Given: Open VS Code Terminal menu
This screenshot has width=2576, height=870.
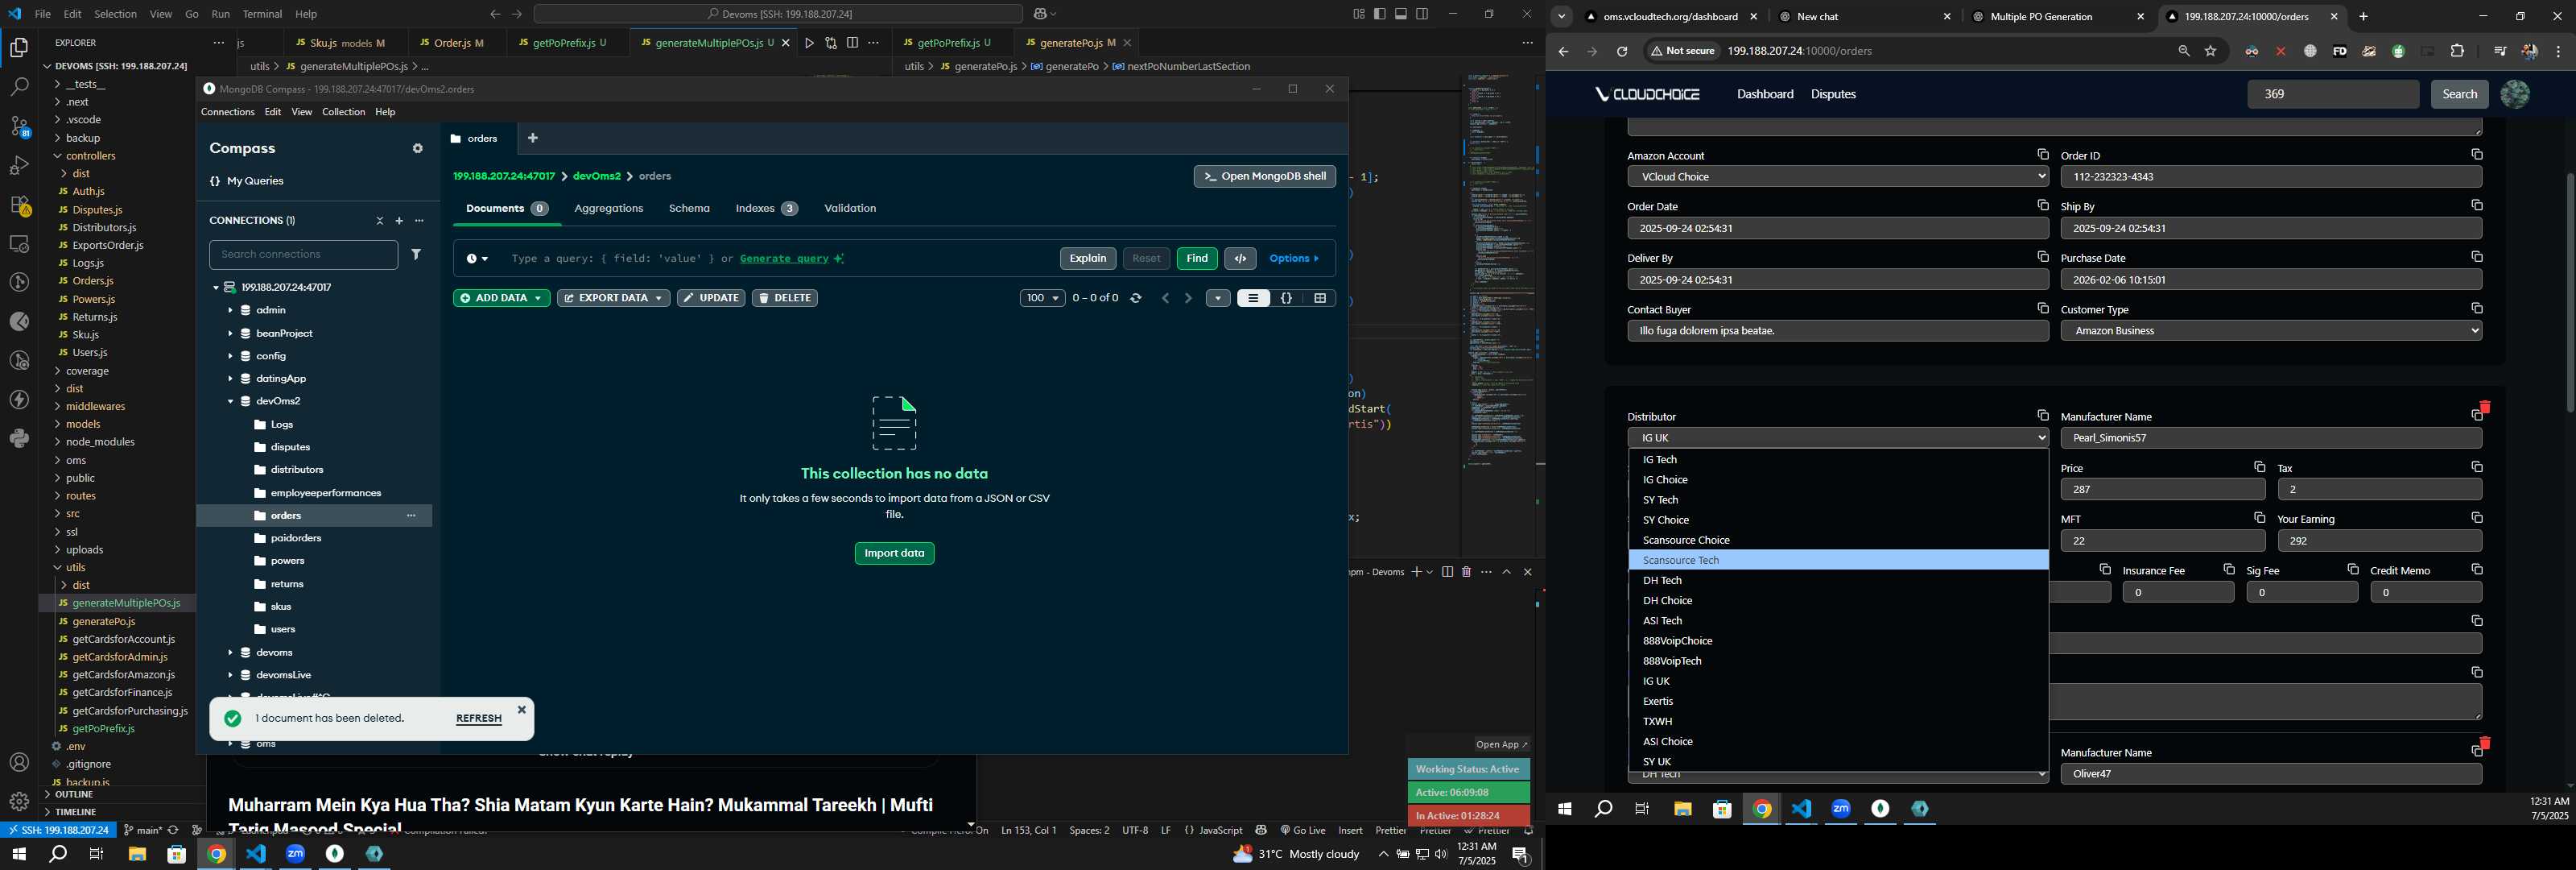Looking at the screenshot, I should (262, 14).
